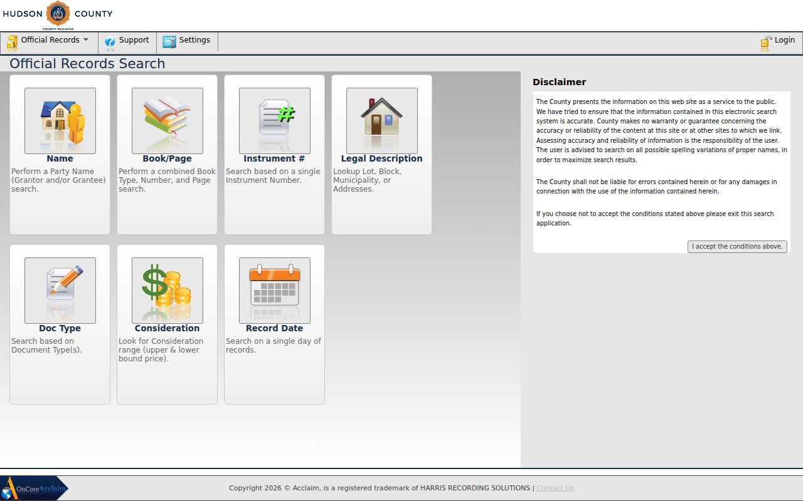
Task: Click the Support help icon
Action: pyautogui.click(x=110, y=42)
